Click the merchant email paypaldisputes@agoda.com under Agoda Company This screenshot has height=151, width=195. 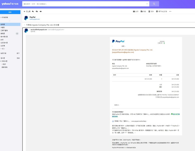tap(120, 68)
